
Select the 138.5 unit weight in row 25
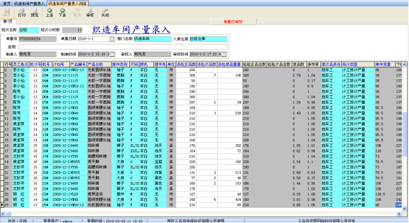click(x=384, y=194)
